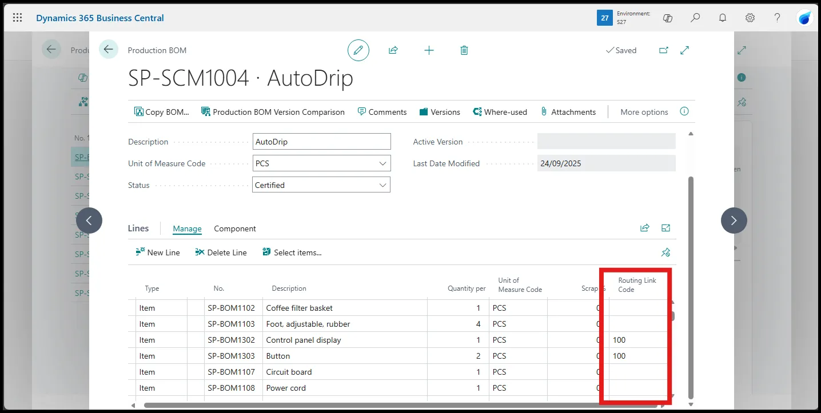Open the settings gear menu
The image size is (821, 413).
[750, 18]
